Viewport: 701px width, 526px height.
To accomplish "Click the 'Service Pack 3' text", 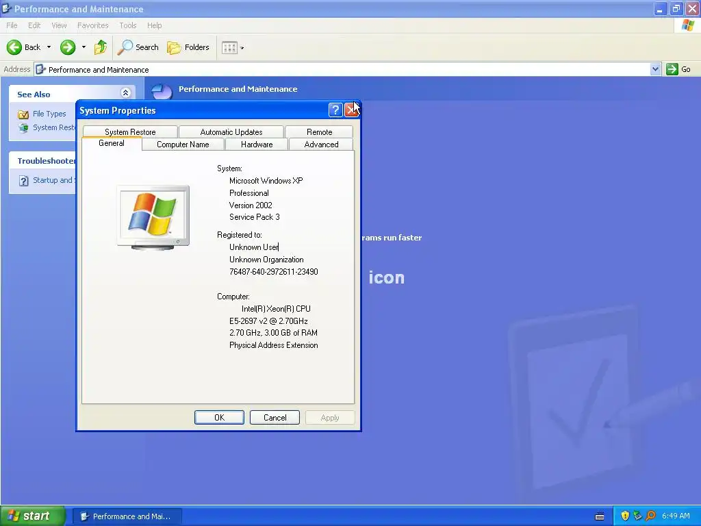I will click(255, 217).
